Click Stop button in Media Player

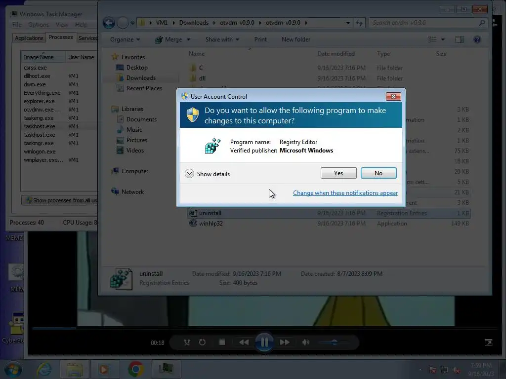click(222, 342)
